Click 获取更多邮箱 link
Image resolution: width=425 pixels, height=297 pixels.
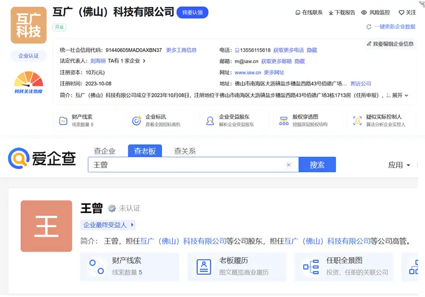pos(276,62)
